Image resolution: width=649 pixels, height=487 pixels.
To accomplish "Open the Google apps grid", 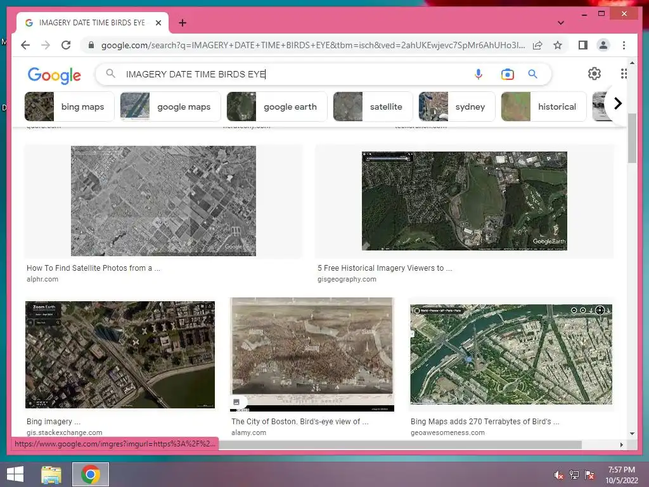I will (x=624, y=74).
